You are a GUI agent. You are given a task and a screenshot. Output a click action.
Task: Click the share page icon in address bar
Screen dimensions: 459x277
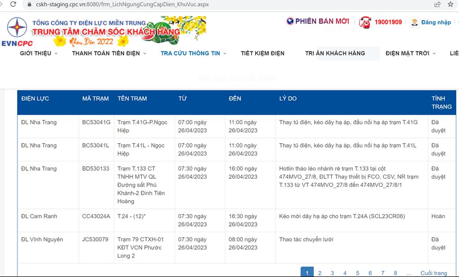437,4
